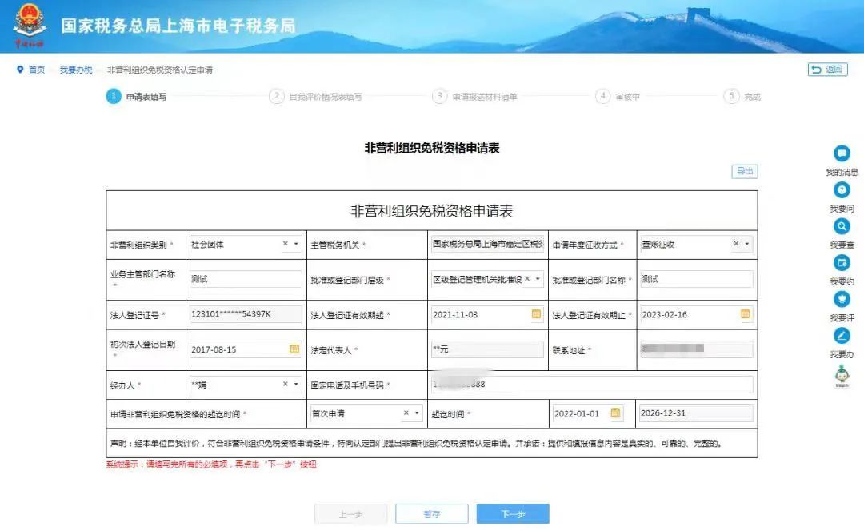Navigate to 我要办税 in the breadcrumb
Image resolution: width=864 pixels, height=530 pixels.
pos(76,70)
